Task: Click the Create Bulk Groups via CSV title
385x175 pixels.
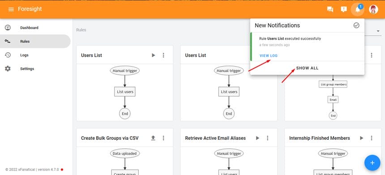Action: click(110, 138)
